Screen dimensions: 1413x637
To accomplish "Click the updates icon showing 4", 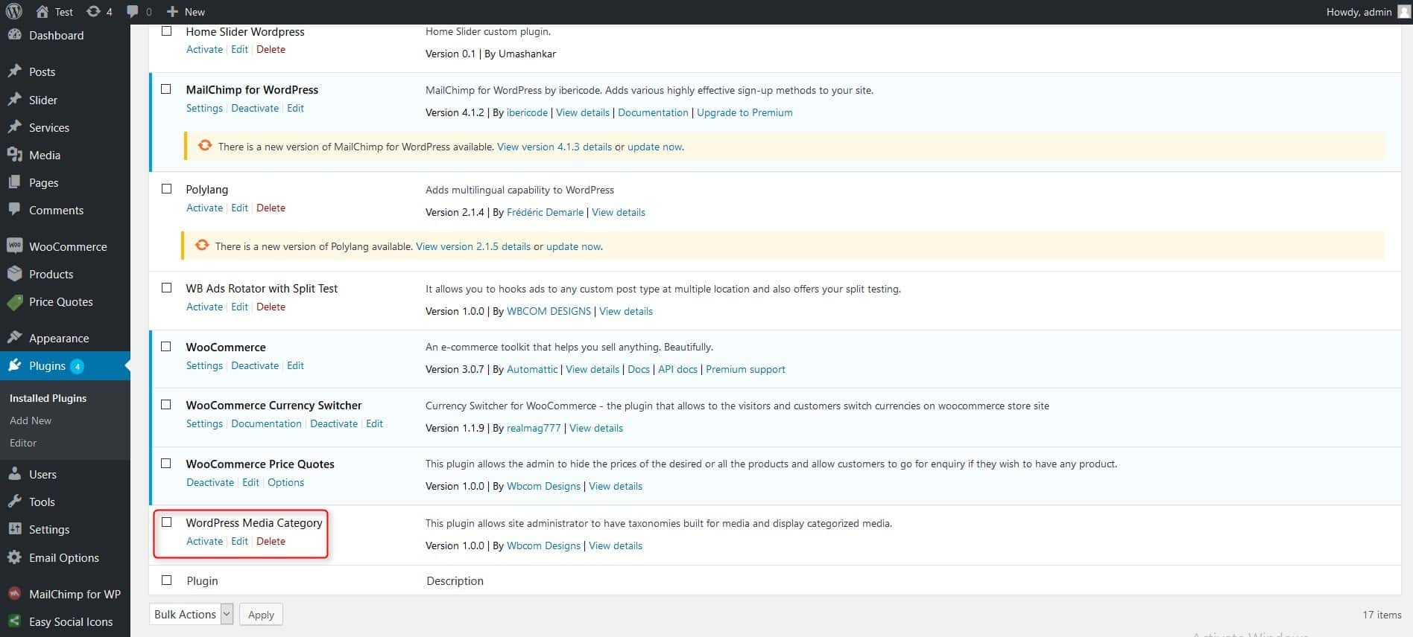I will [x=93, y=12].
